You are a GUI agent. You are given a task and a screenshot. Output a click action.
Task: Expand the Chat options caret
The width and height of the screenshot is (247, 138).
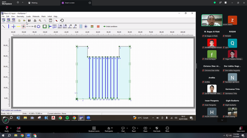point(127,128)
